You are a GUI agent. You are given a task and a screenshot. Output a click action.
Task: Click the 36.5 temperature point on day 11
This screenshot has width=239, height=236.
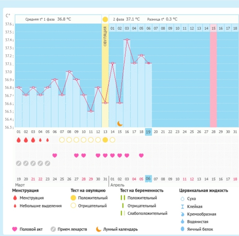pyautogui.click(x=91, y=111)
